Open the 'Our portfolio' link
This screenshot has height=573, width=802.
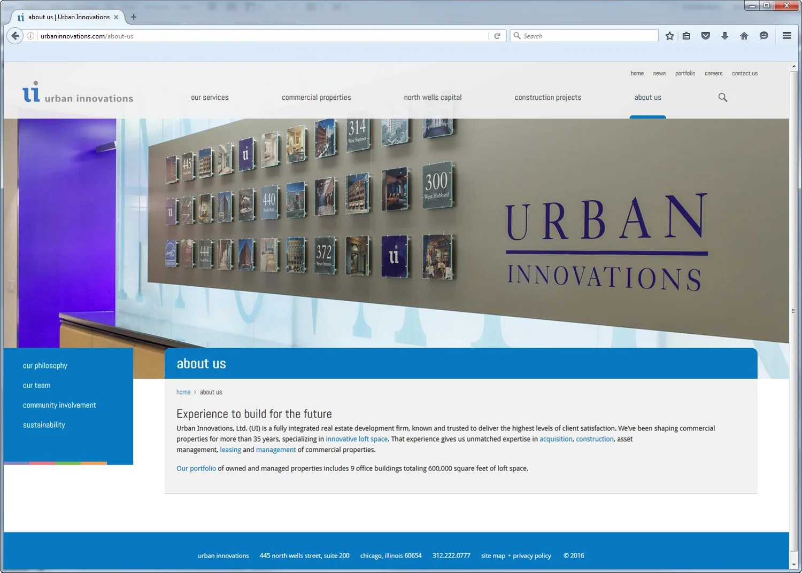(196, 468)
